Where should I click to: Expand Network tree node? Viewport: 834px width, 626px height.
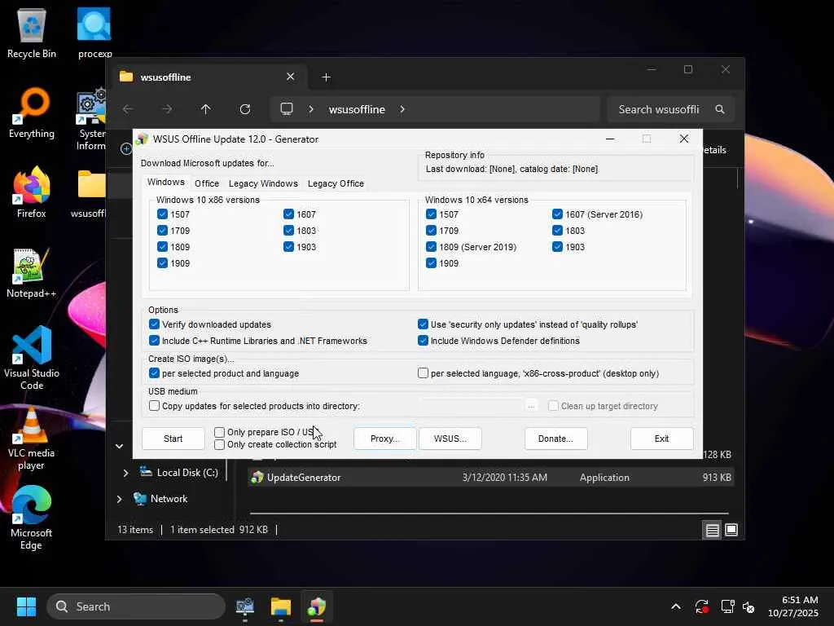119,499
